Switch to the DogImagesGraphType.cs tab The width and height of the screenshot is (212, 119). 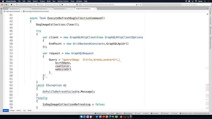tap(39, 9)
